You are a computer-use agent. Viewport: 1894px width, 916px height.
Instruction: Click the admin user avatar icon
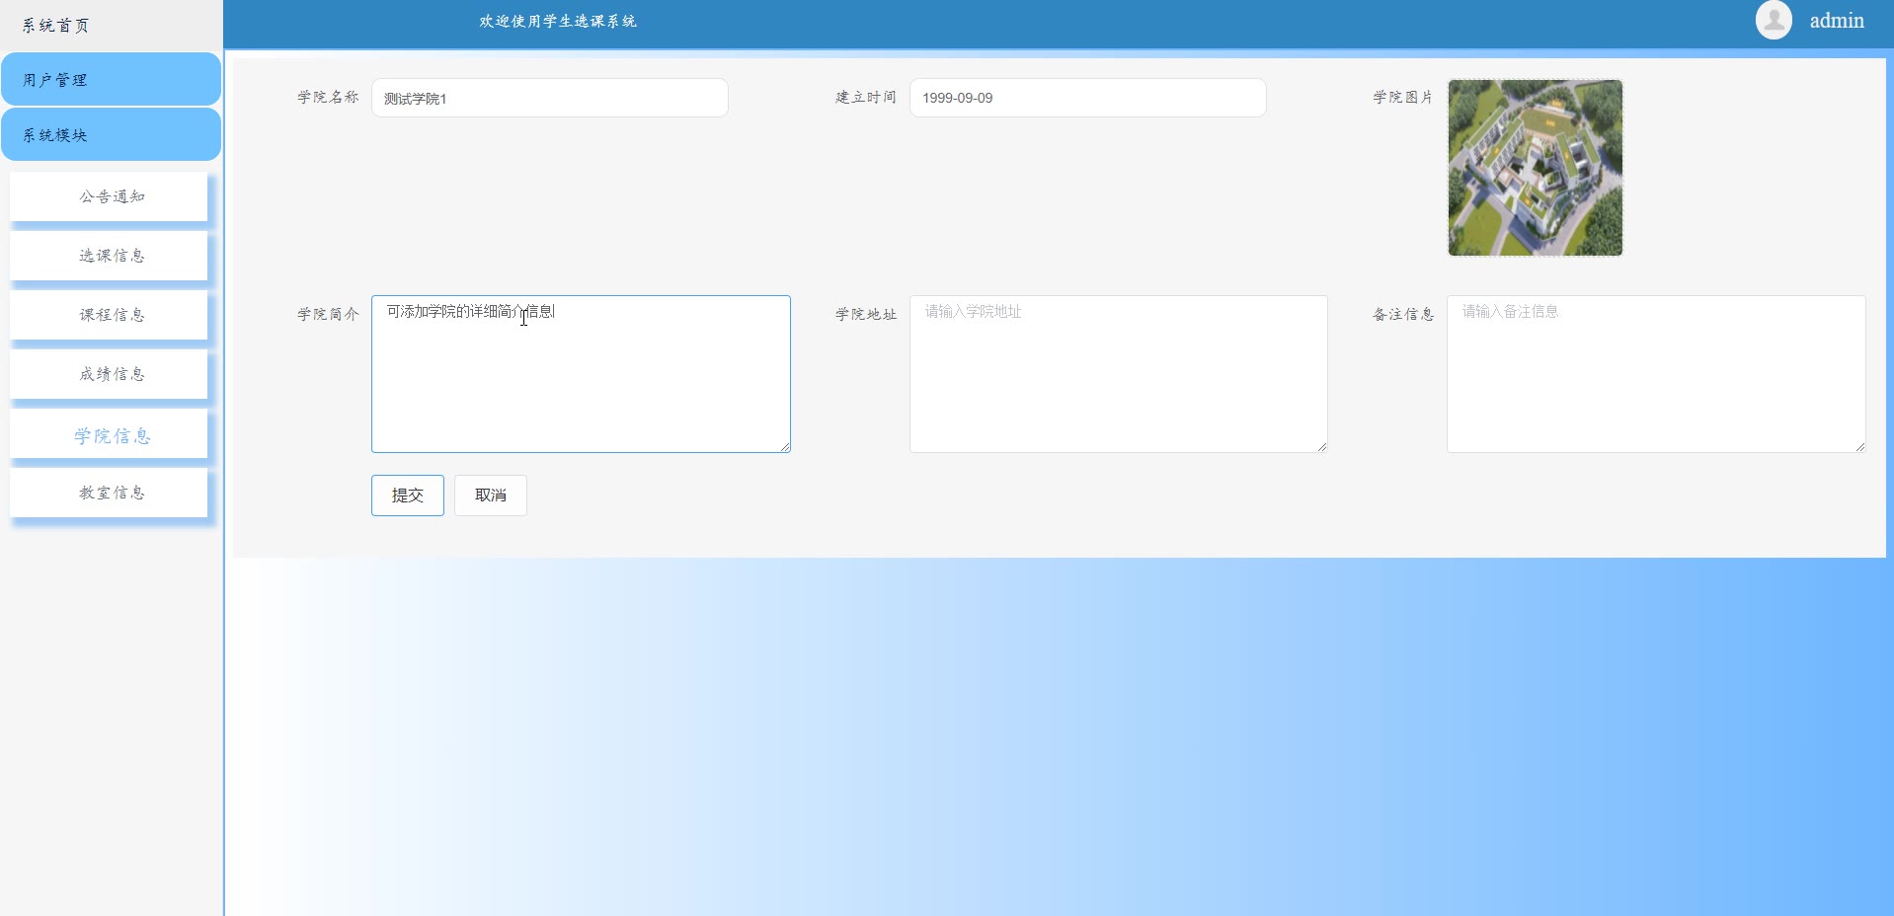coord(1774,21)
